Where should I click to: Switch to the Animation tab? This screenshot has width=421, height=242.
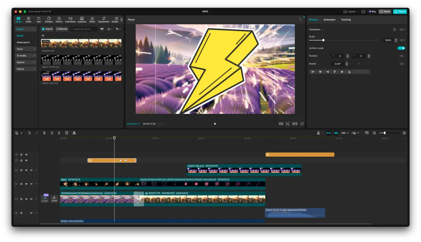[x=329, y=20]
